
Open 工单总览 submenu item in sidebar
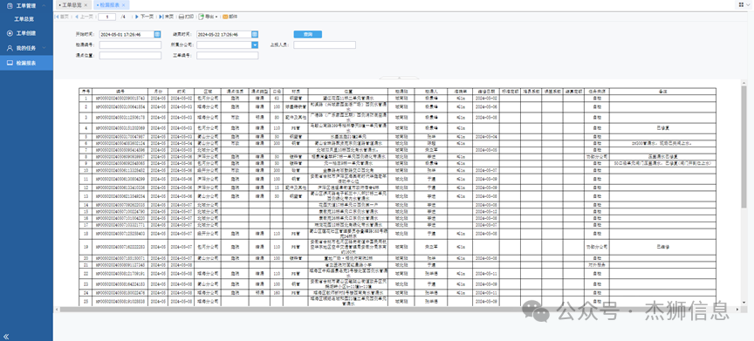point(24,19)
